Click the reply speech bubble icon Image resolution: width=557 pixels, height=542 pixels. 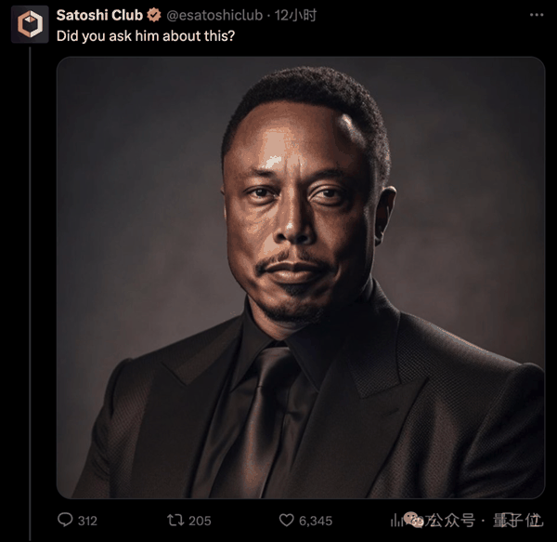click(65, 521)
